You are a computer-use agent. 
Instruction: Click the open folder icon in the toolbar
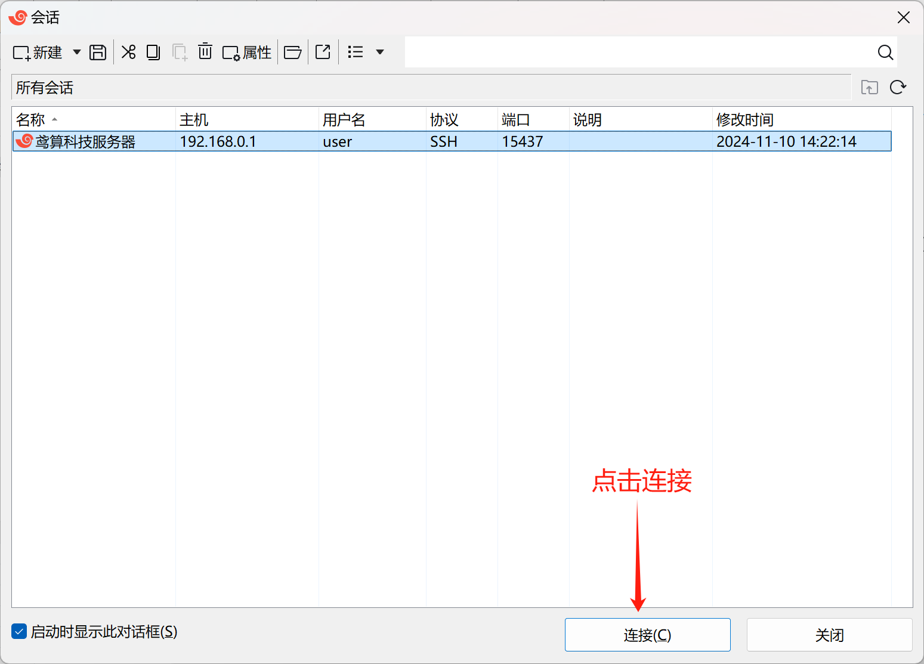(x=292, y=52)
